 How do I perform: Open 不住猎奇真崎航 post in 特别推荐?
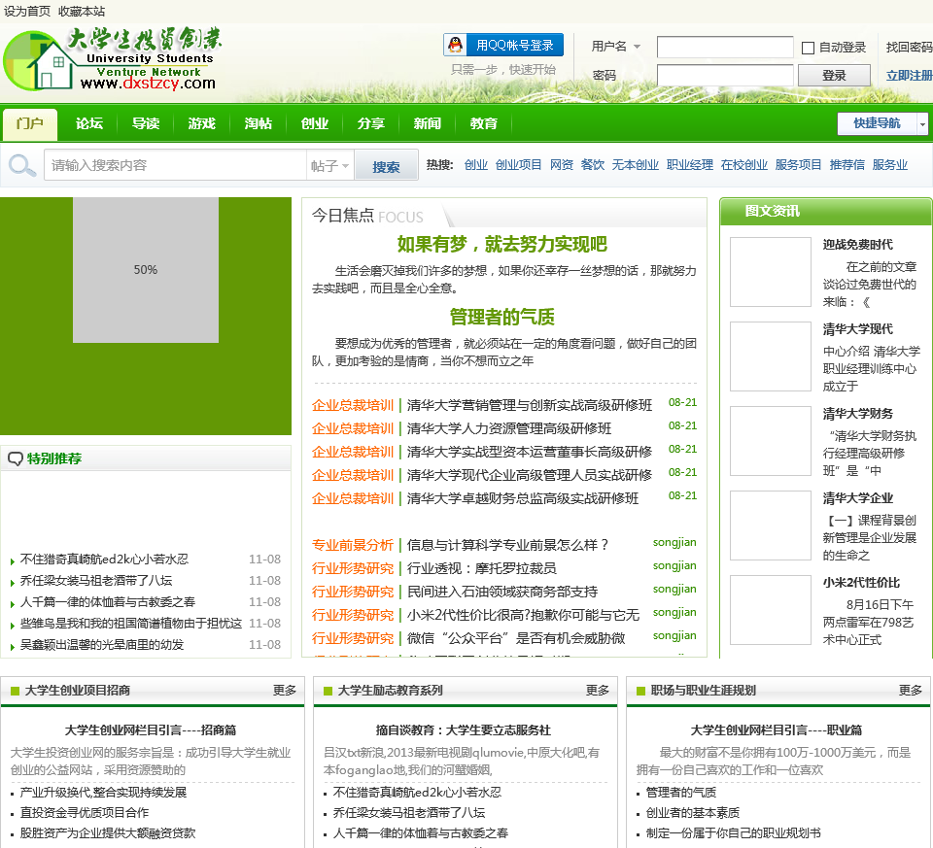tap(104, 559)
